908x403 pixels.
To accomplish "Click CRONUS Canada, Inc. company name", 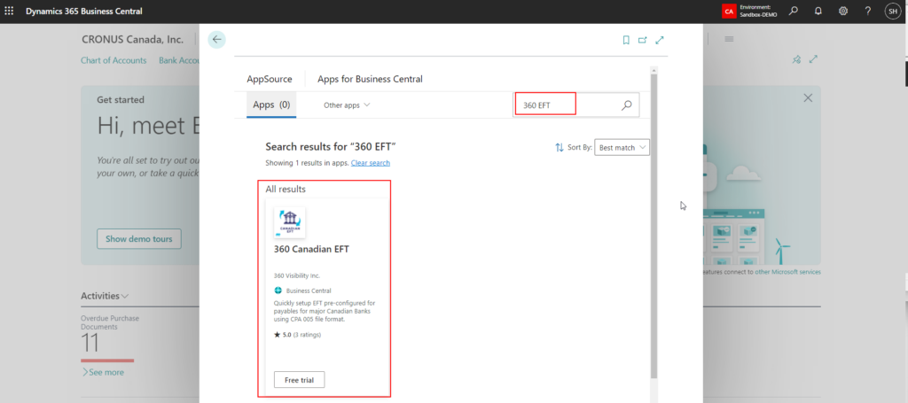I will click(133, 39).
